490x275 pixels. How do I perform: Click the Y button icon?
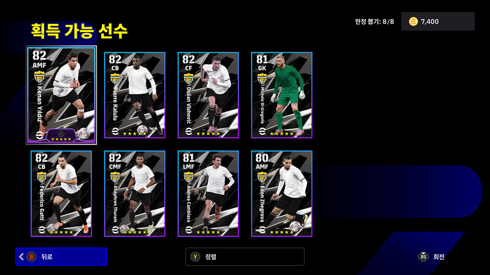(195, 257)
